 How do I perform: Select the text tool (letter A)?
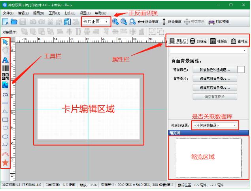click(x=5, y=60)
